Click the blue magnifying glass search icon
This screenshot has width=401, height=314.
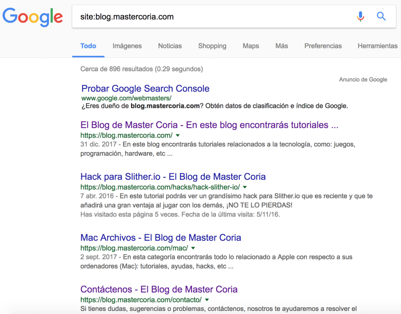pos(381,17)
